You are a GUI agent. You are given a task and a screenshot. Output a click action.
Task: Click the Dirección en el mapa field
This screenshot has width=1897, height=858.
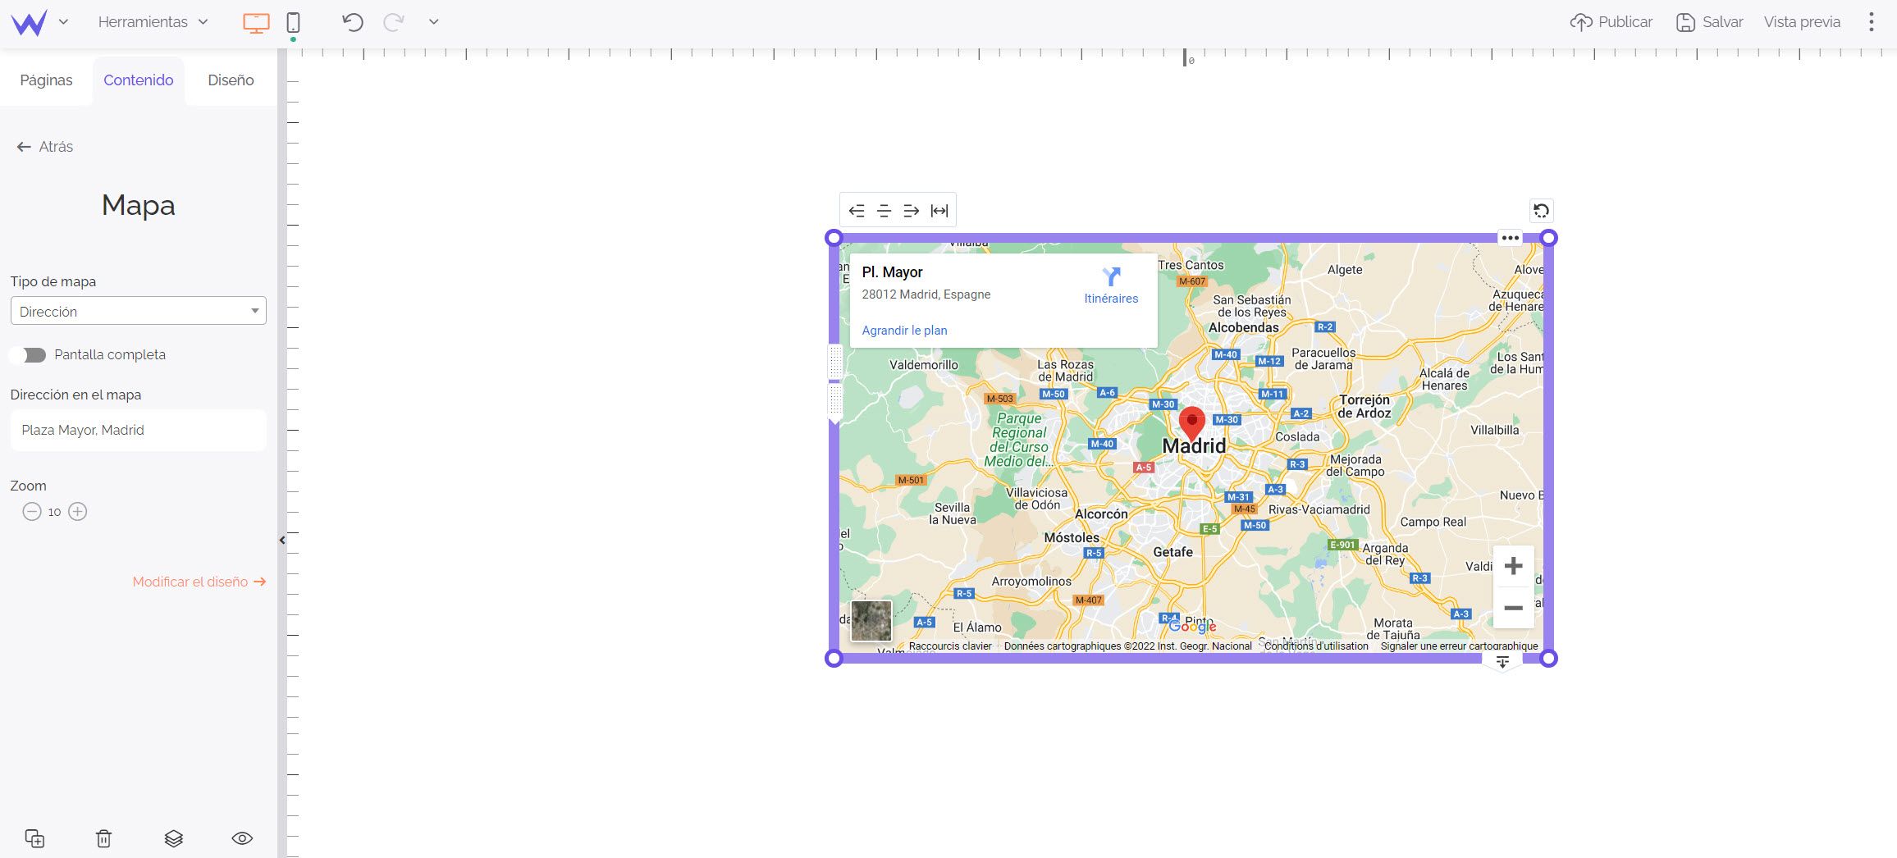[139, 430]
